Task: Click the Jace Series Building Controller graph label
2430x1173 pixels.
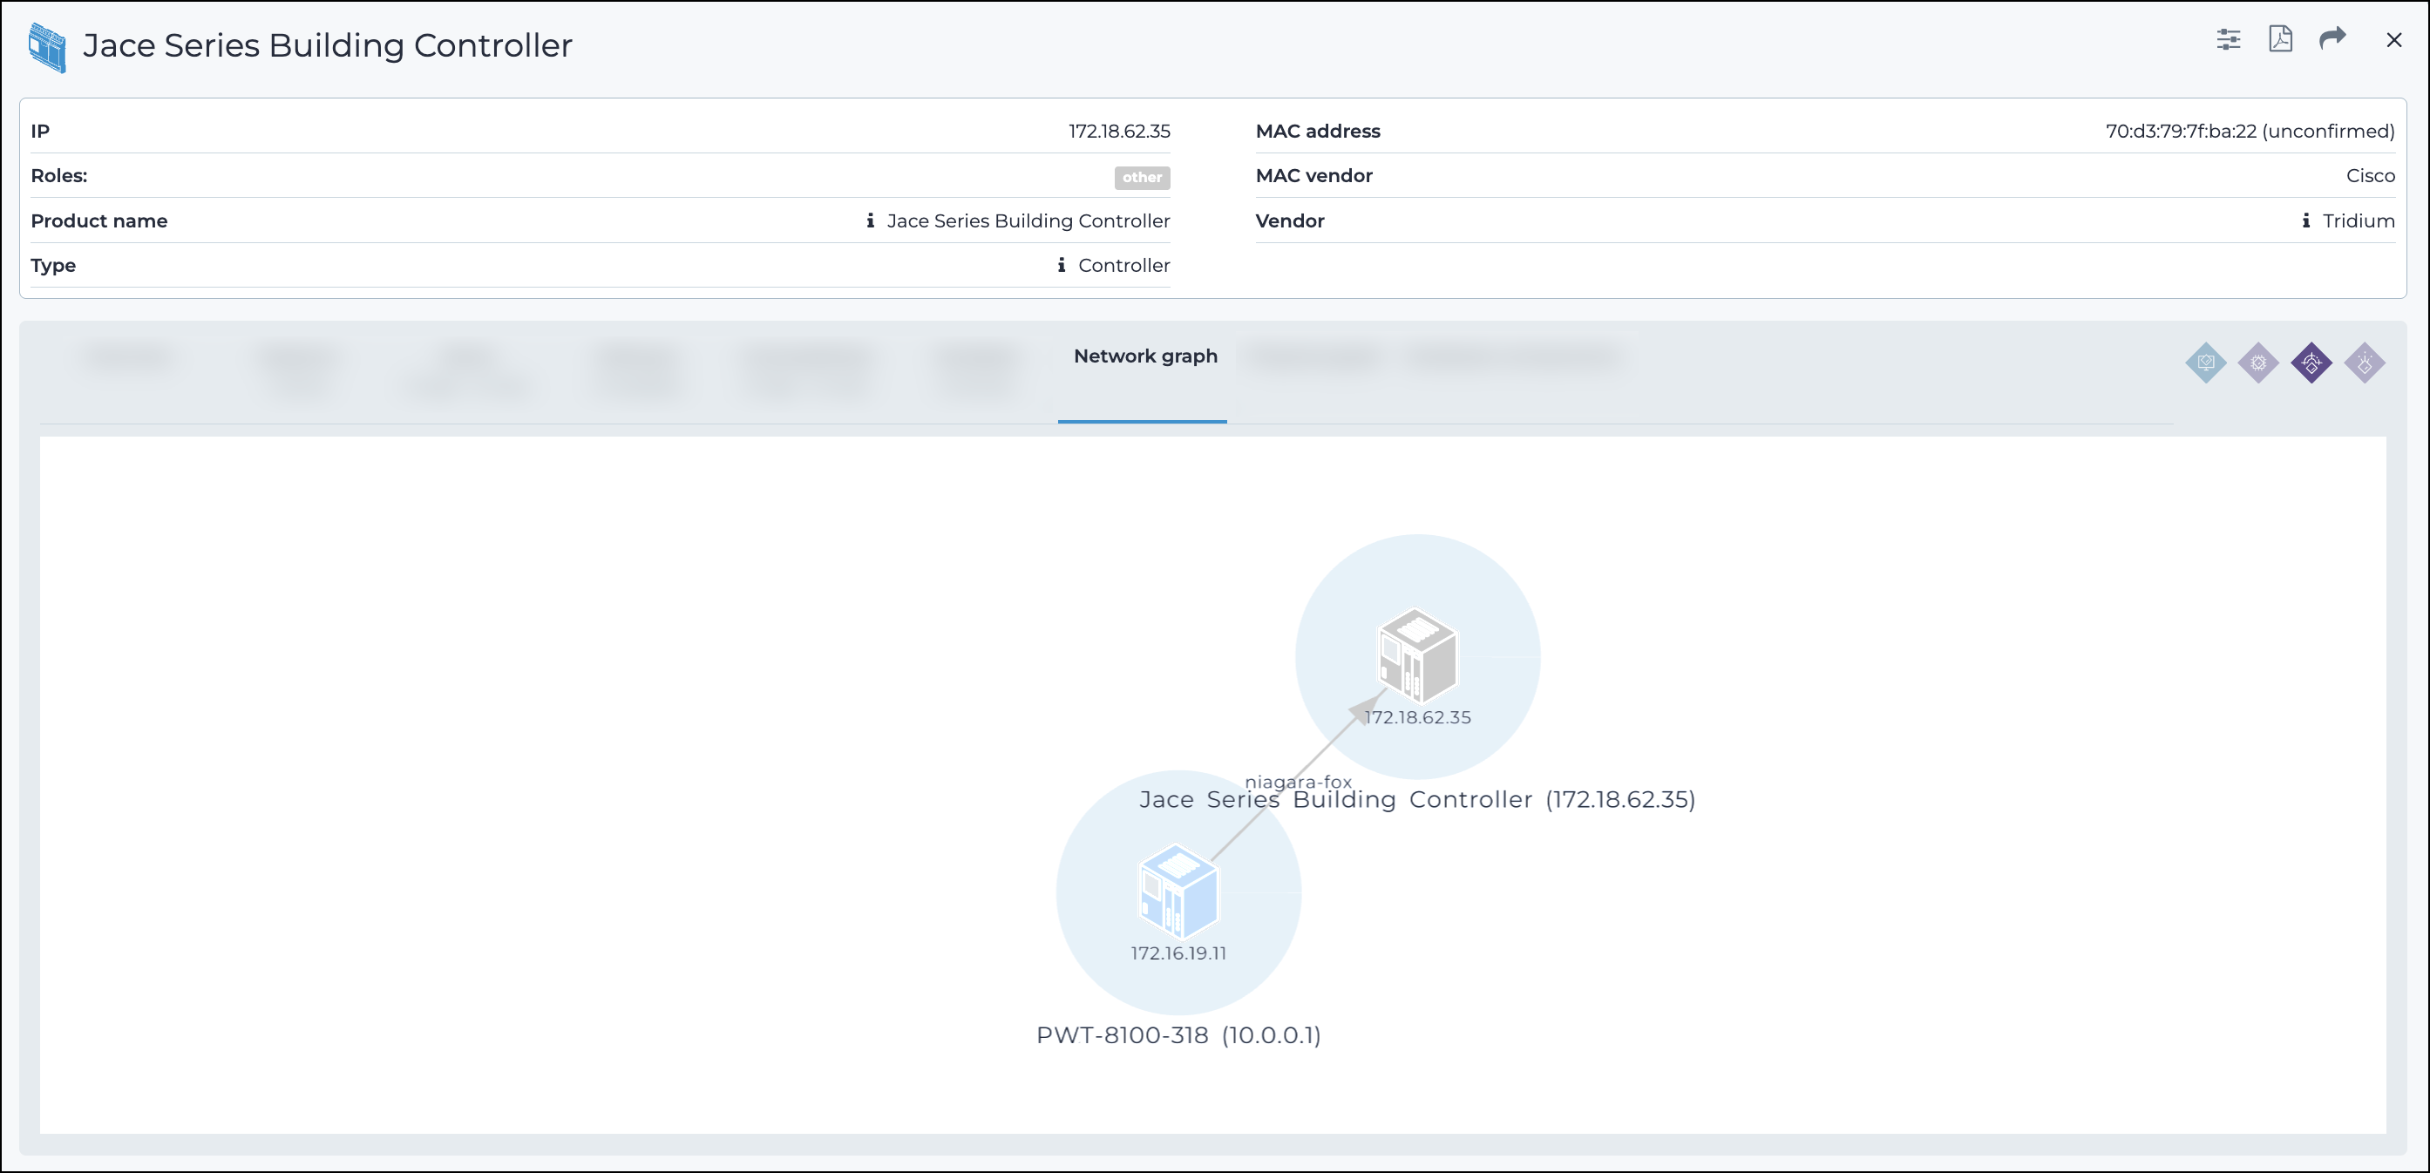Action: tap(1417, 800)
